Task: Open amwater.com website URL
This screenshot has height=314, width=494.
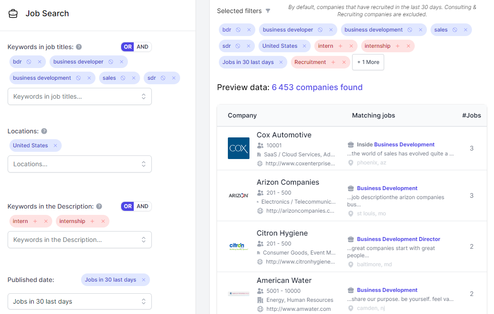Action: click(x=299, y=309)
